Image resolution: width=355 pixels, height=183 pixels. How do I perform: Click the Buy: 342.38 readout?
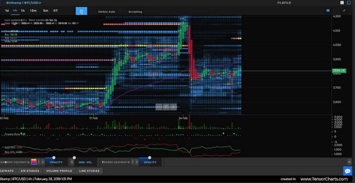(x=11, y=35)
